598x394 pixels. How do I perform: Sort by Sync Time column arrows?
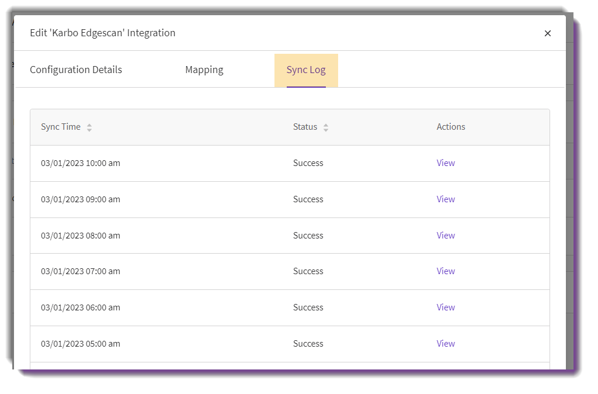click(x=89, y=127)
